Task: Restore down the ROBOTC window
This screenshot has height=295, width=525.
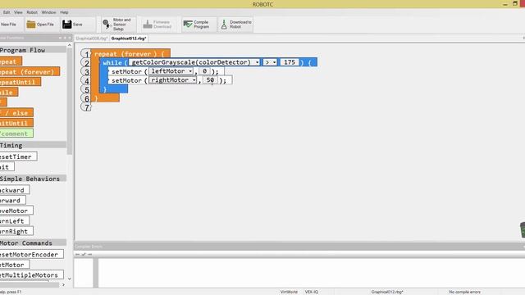Action: [x=515, y=3]
